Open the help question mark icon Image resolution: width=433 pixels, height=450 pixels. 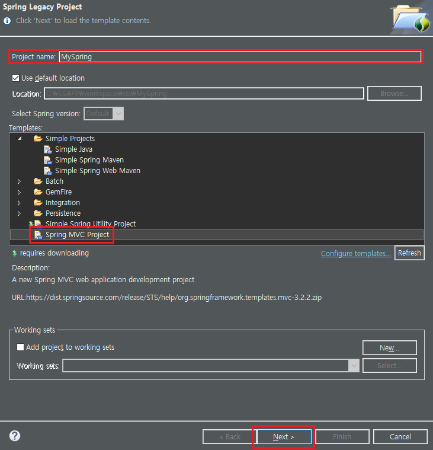pyautogui.click(x=15, y=436)
